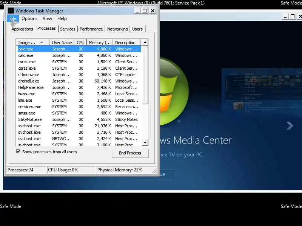The height and width of the screenshot is (226, 302).
Task: Select csrss.exe using 1,504 K memory
Action: [x=79, y=62]
